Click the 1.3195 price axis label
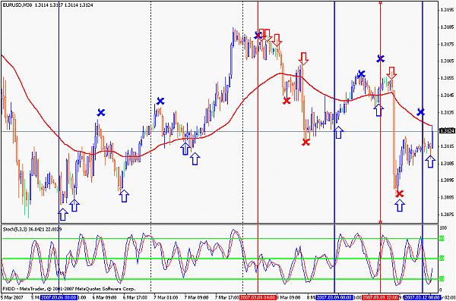The height and width of the screenshot is (301, 456). (x=448, y=10)
